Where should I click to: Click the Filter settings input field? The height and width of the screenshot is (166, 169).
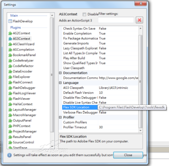116,20
